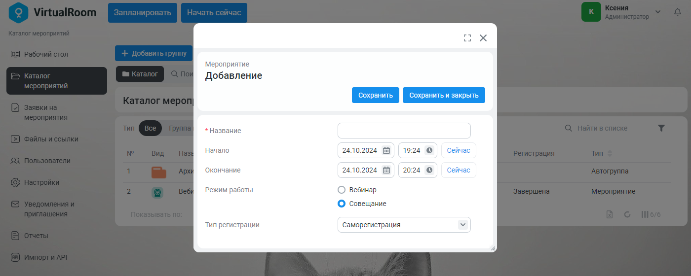The height and width of the screenshot is (276, 691).
Task: Close the Добавление dialog
Action: (x=483, y=38)
